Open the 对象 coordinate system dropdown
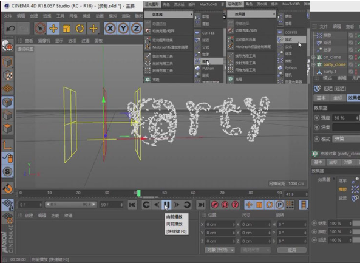 pyautogui.click(x=220, y=250)
